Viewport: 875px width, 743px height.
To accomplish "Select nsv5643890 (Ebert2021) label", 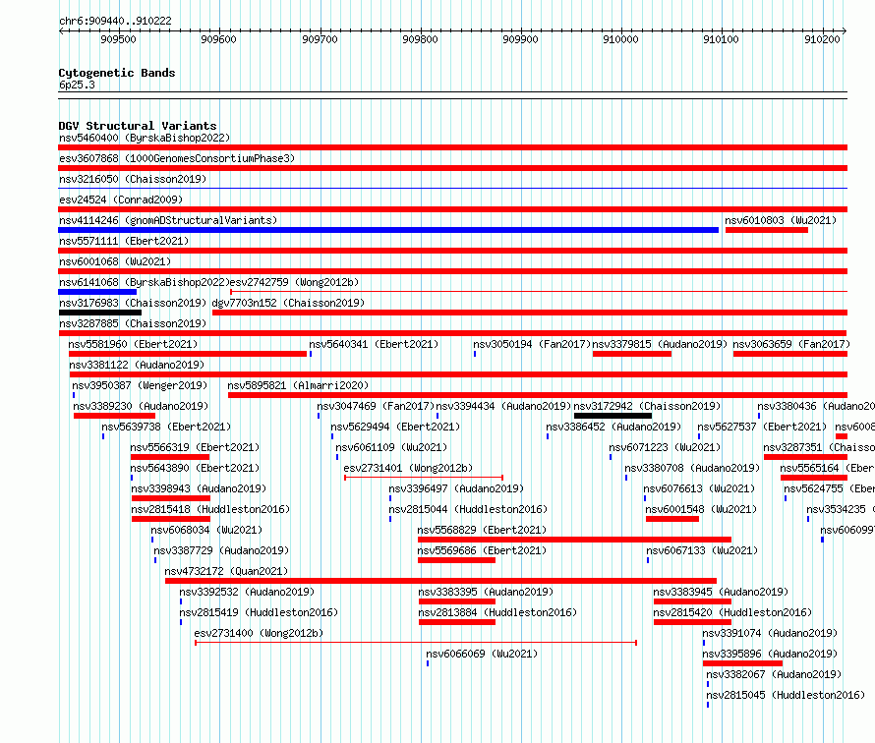I will [195, 468].
